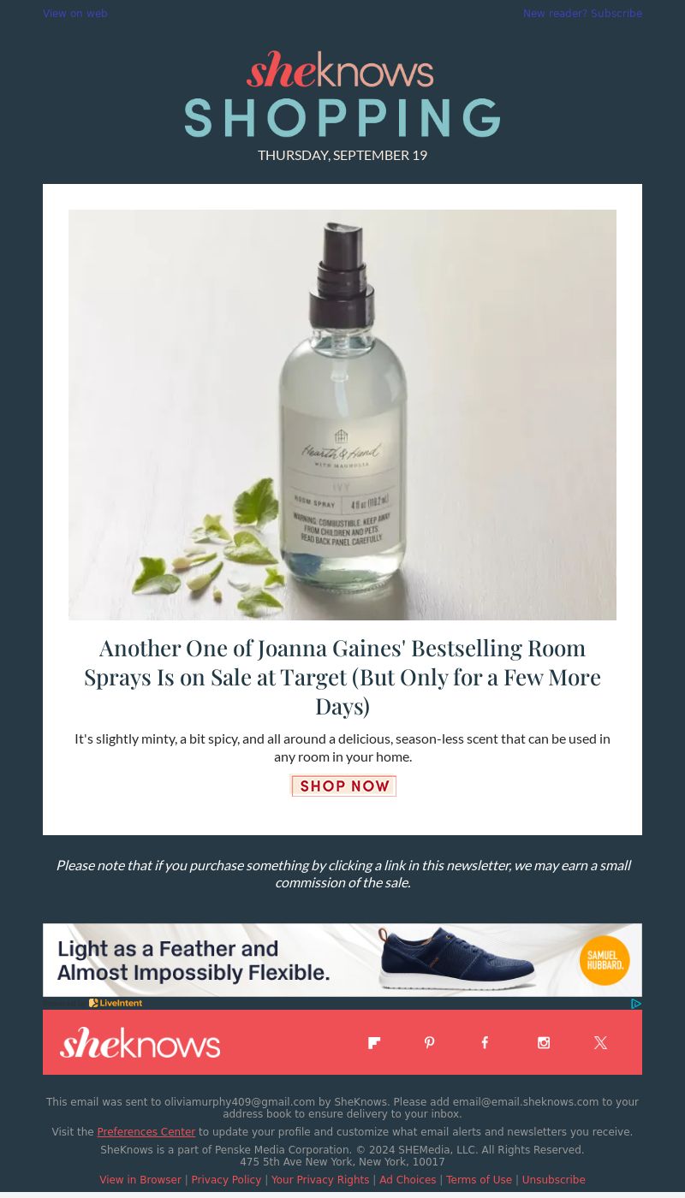This screenshot has height=1198, width=685.
Task: Open the Privacy Policy link
Action: click(x=226, y=1180)
